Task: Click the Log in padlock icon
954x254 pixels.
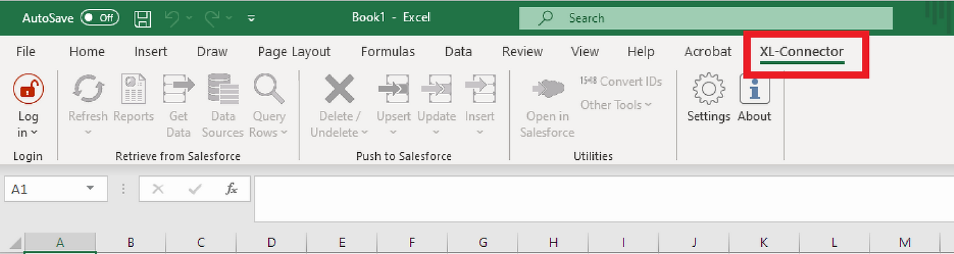Action: click(28, 89)
